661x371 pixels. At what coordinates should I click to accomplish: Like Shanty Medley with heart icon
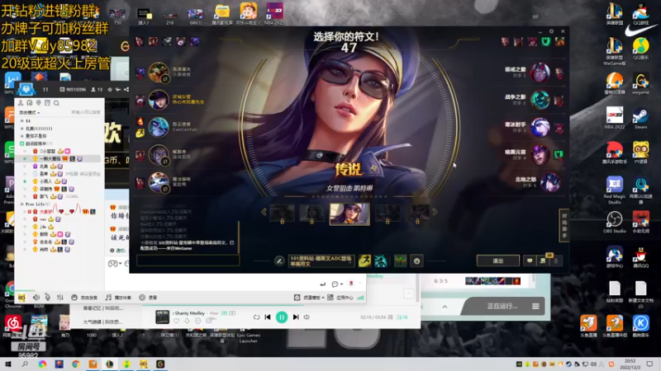pos(176,321)
